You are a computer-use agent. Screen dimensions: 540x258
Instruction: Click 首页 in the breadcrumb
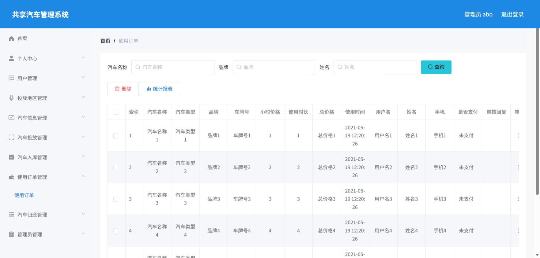tap(105, 41)
